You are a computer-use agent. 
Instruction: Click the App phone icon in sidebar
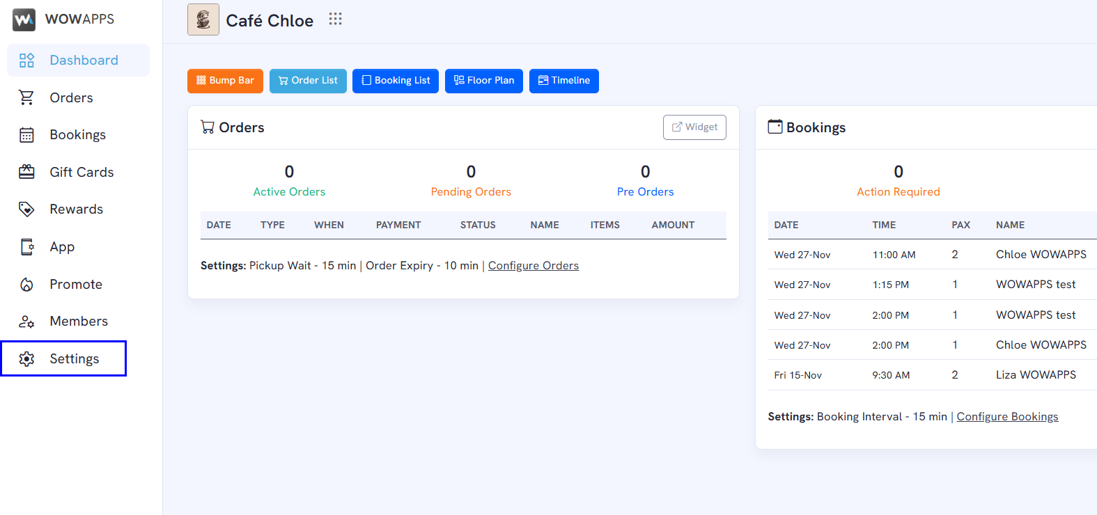tap(26, 247)
